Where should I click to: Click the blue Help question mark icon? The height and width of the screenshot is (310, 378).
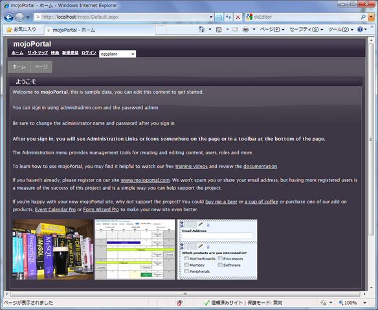tap(360, 29)
